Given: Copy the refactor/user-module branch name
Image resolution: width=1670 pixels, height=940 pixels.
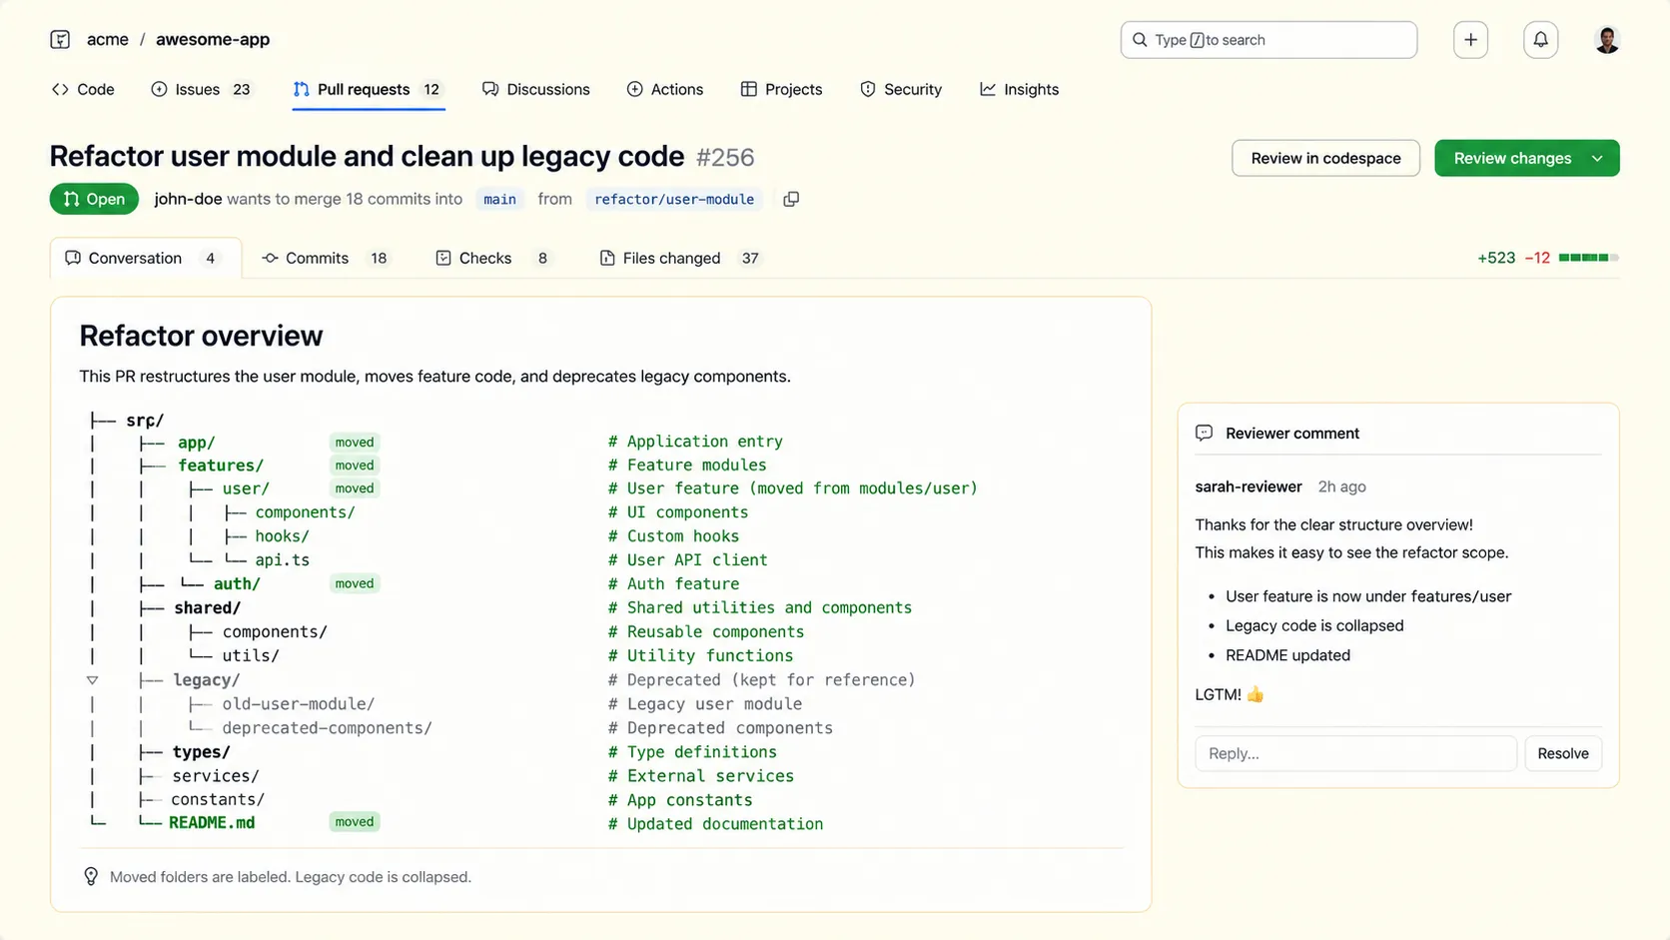Looking at the screenshot, I should click(790, 199).
